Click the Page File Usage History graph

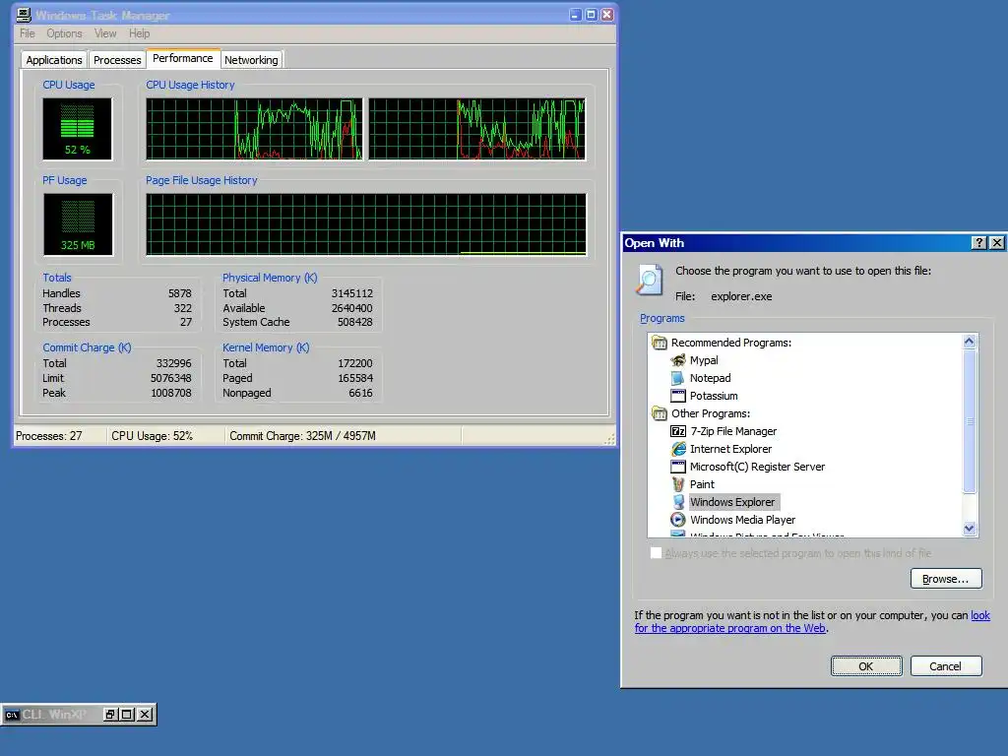point(366,224)
